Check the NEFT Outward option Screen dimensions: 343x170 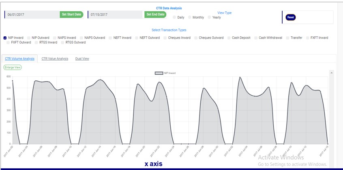136,38
